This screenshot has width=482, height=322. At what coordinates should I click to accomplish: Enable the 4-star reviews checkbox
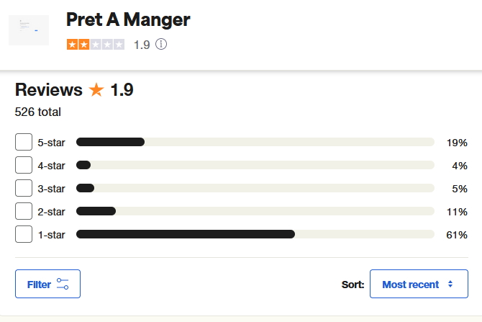click(24, 166)
